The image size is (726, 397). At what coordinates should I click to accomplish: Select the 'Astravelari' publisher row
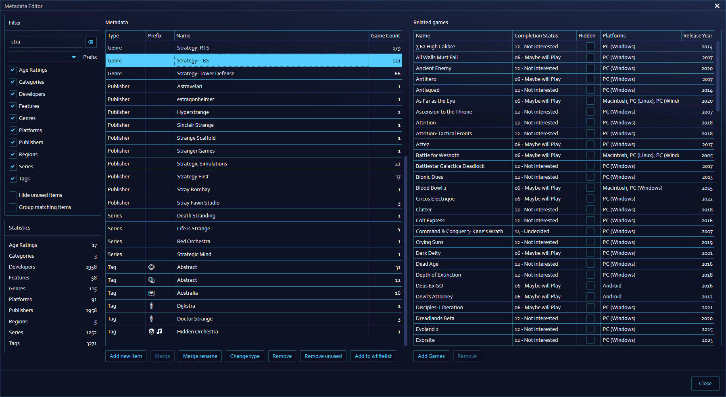[254, 87]
